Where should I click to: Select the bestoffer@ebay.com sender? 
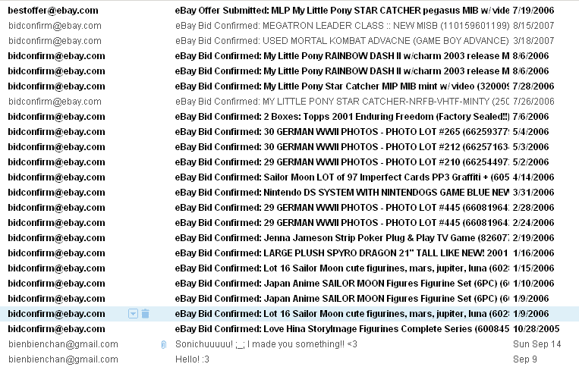53,11
